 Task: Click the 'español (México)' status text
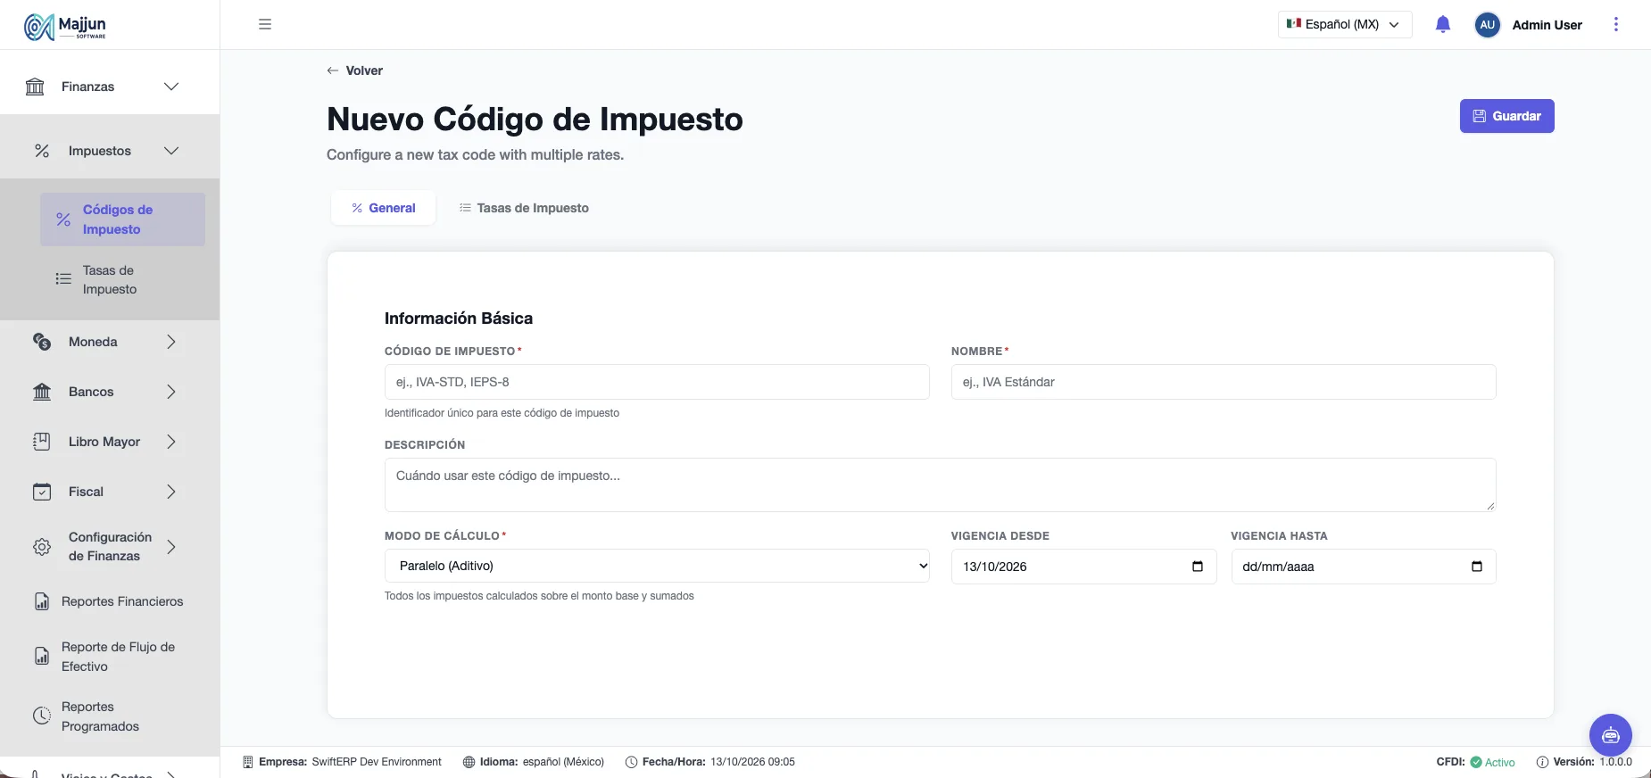pos(563,762)
